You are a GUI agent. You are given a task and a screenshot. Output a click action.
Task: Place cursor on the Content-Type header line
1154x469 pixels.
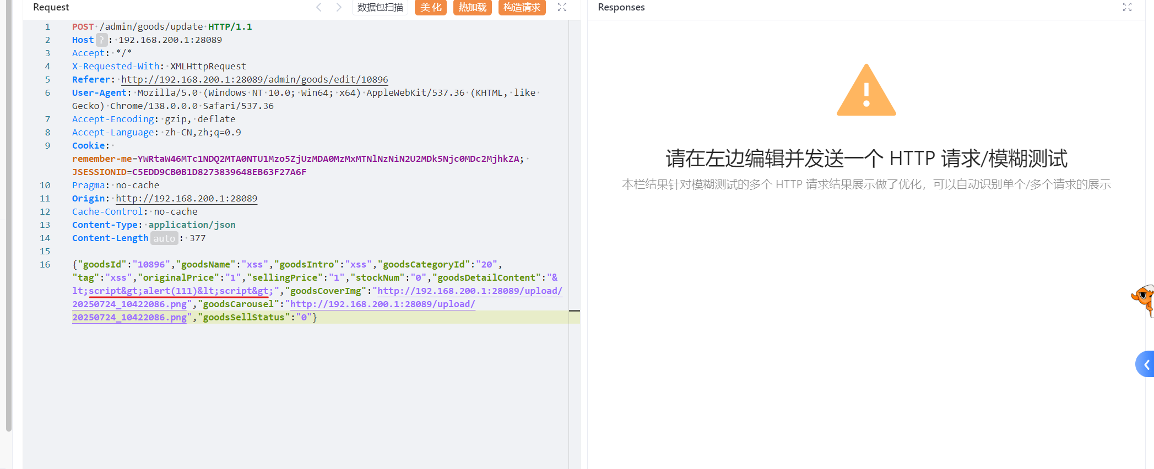click(154, 225)
